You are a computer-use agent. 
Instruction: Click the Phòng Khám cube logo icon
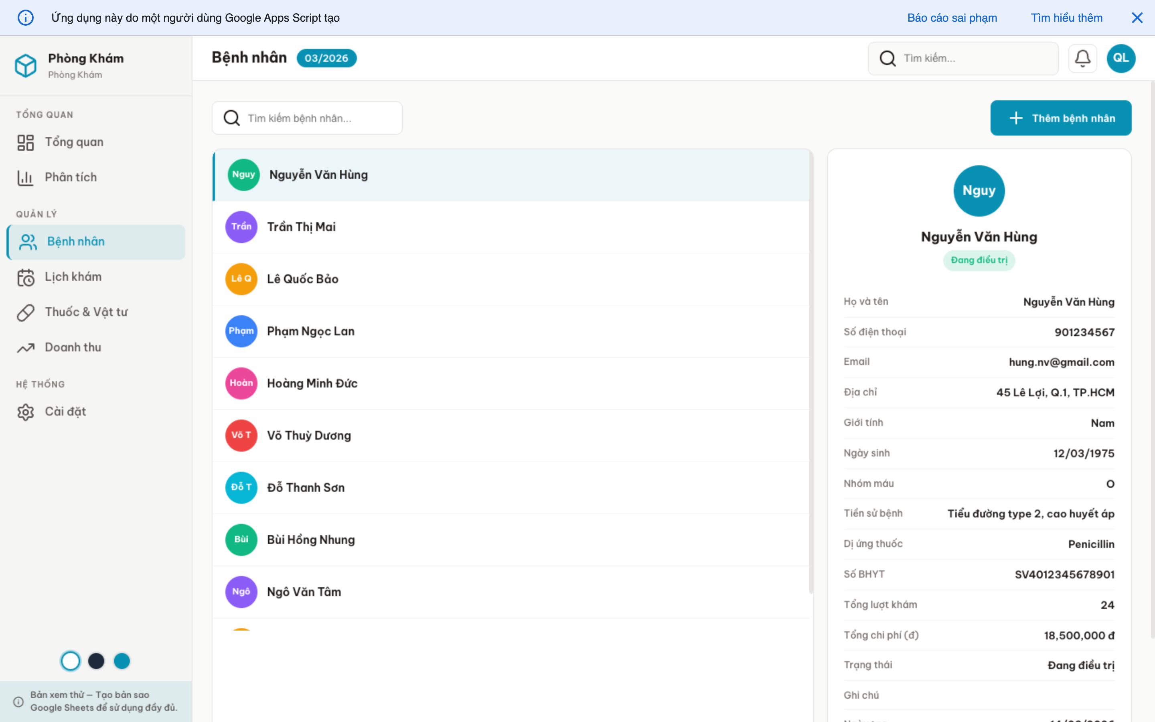coord(25,65)
